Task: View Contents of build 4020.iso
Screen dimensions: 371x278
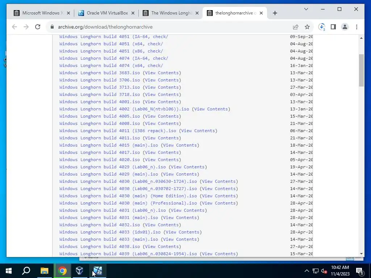Action: [162, 160]
